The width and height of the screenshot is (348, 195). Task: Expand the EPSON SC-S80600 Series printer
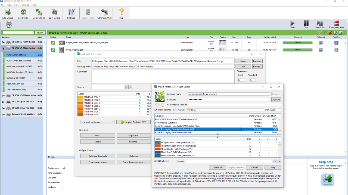click(x=4, y=95)
